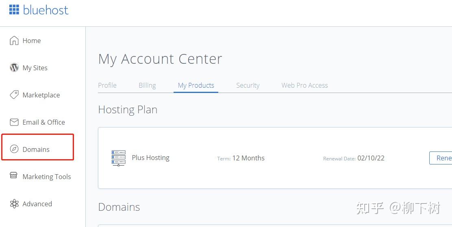Click the Home house icon
The height and width of the screenshot is (227, 452).
click(x=14, y=41)
